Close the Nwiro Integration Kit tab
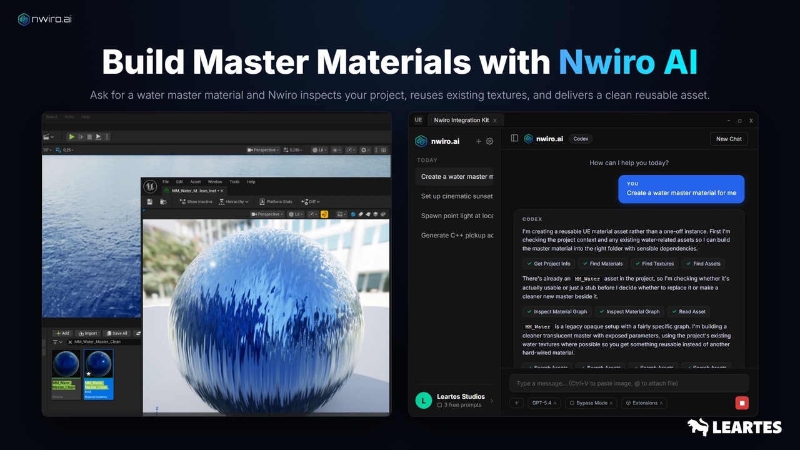Image resolution: width=800 pixels, height=450 pixels. [495, 121]
